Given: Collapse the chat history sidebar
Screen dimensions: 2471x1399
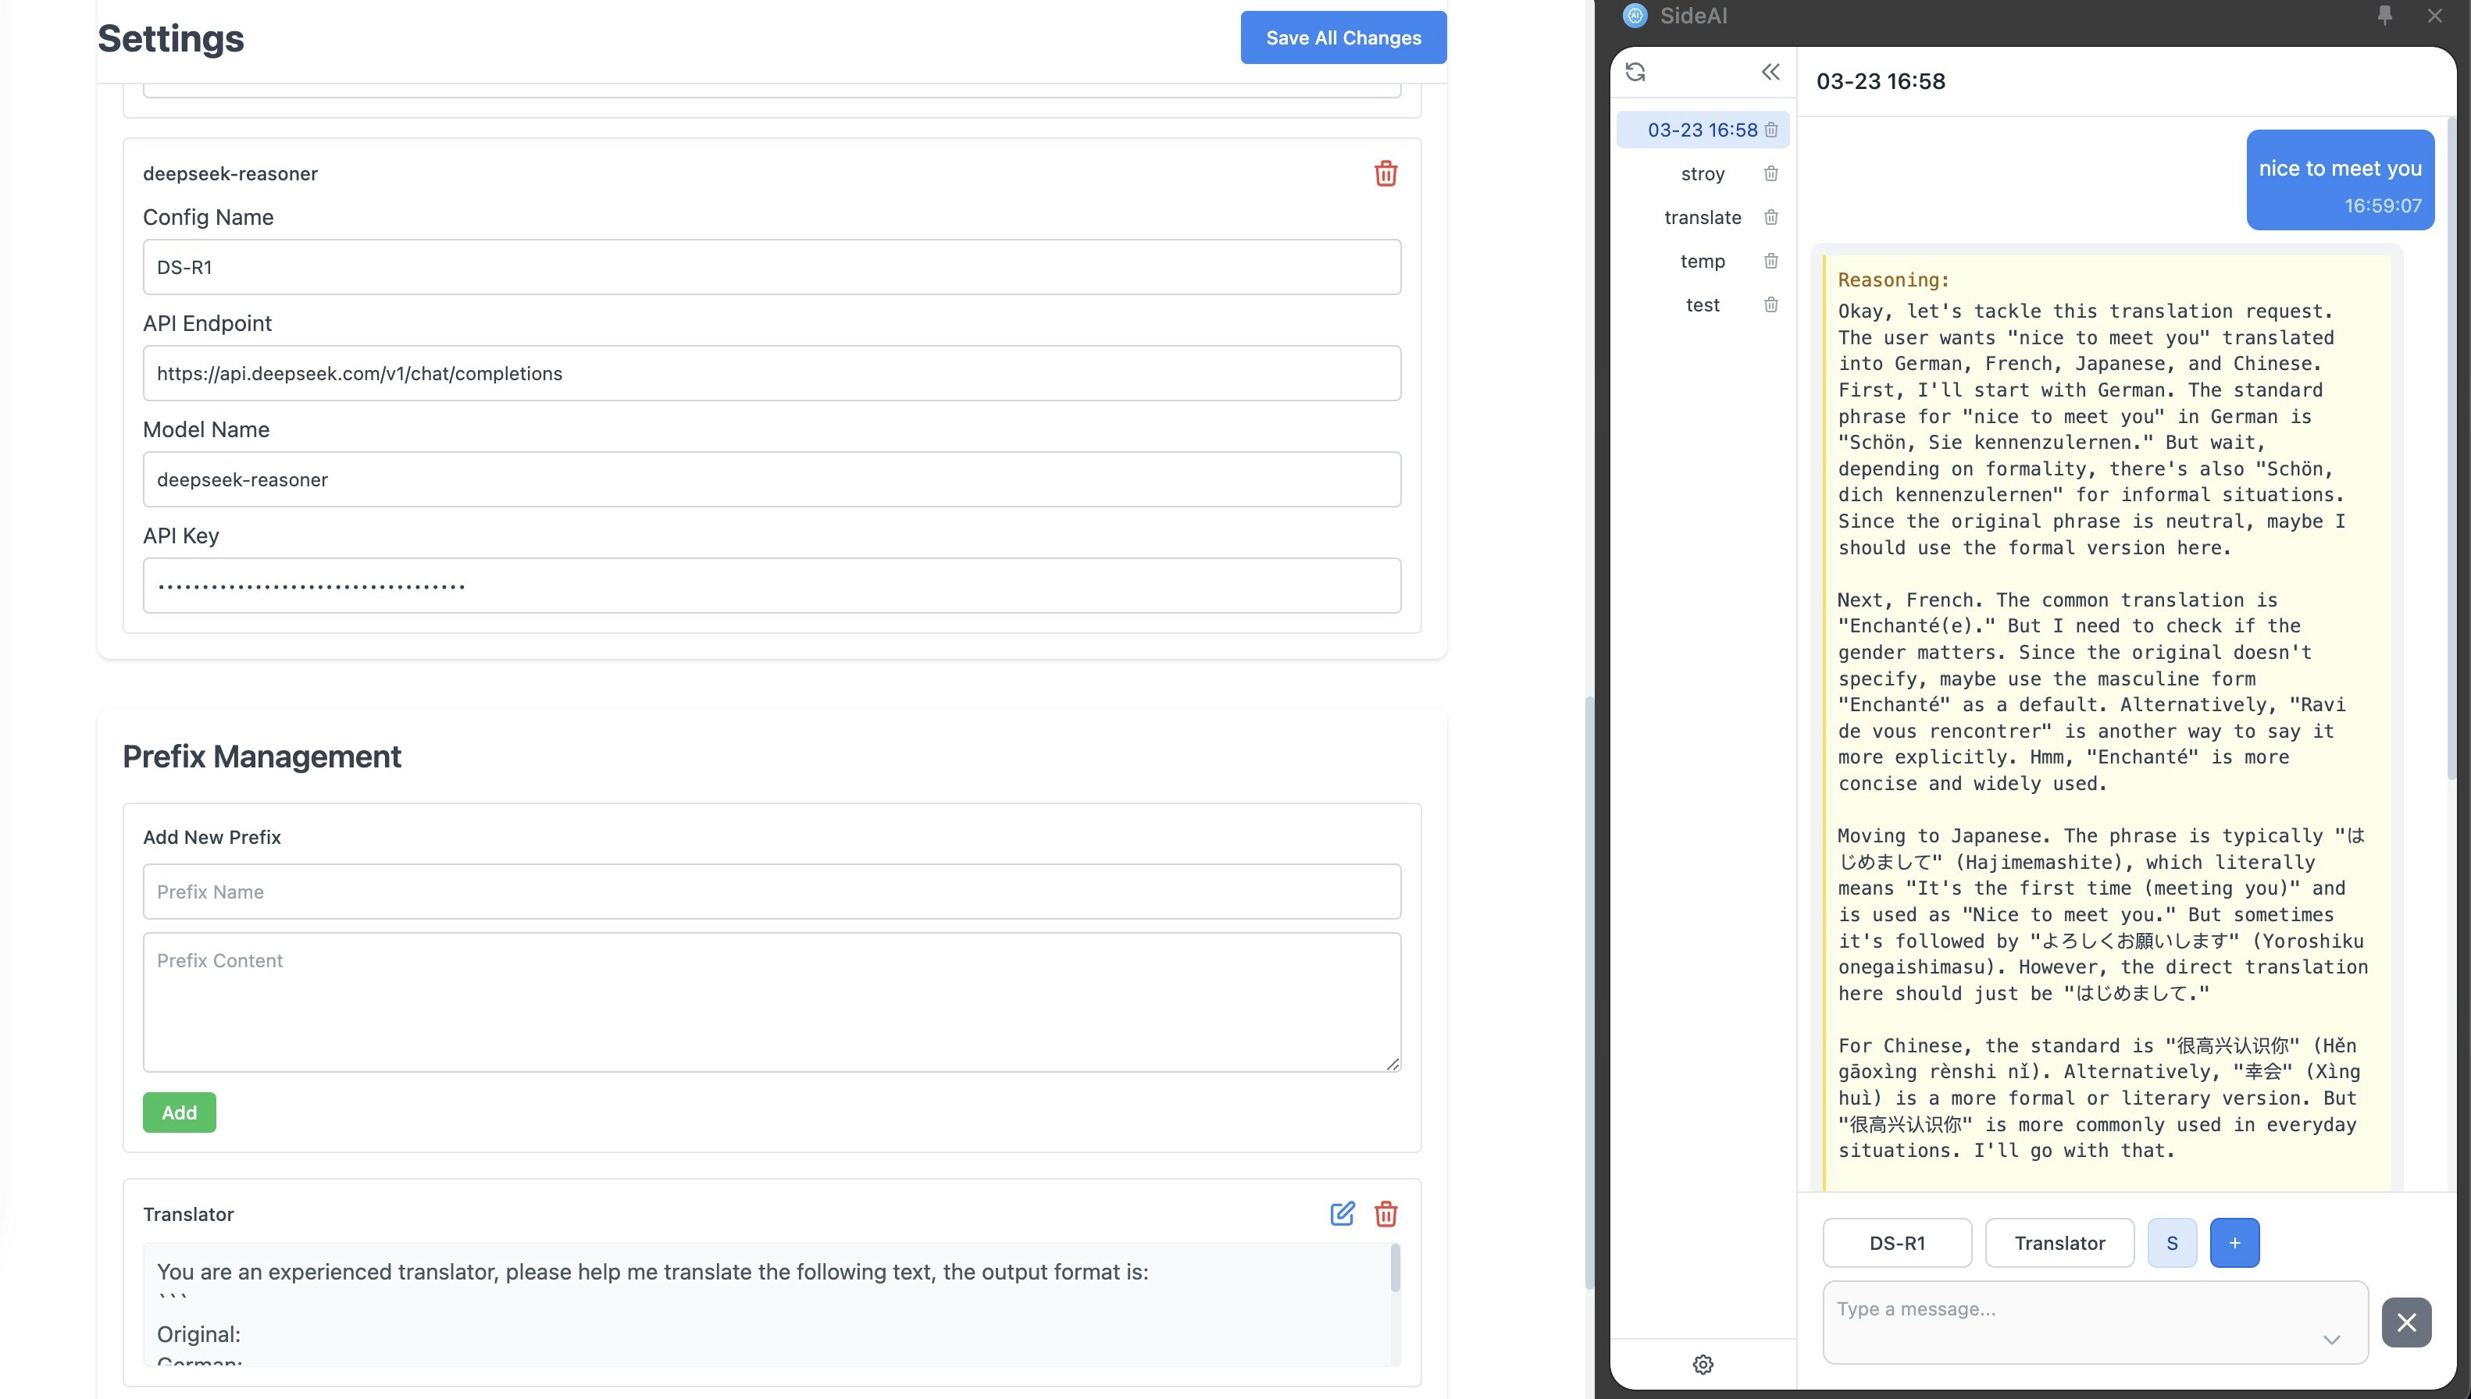Looking at the screenshot, I should pyautogui.click(x=1770, y=72).
